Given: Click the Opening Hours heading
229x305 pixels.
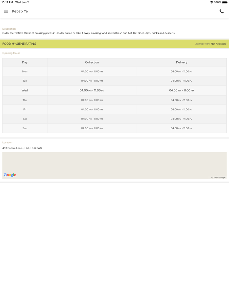Looking at the screenshot, I should pyautogui.click(x=11, y=53).
